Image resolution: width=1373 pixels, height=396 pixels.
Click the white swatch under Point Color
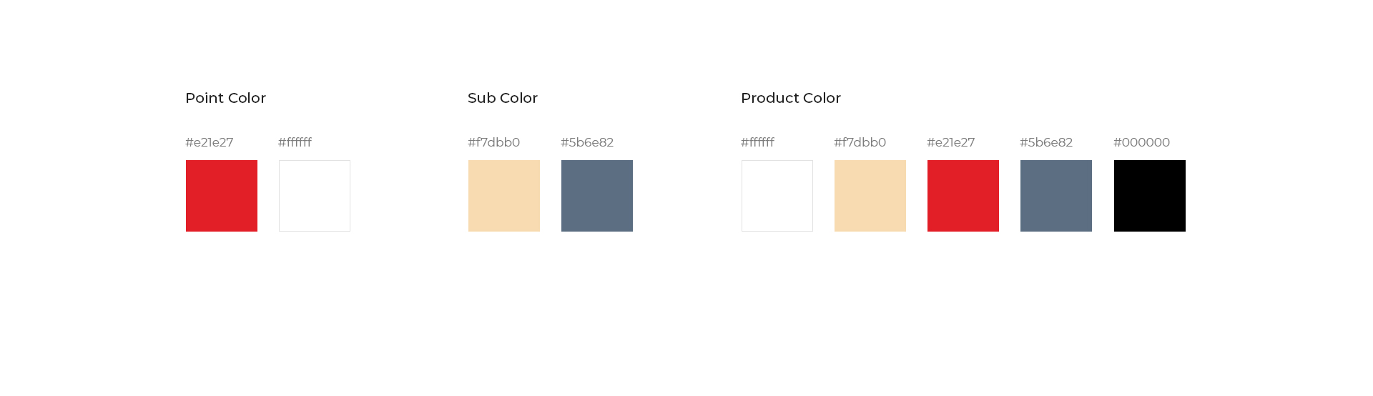coord(315,196)
